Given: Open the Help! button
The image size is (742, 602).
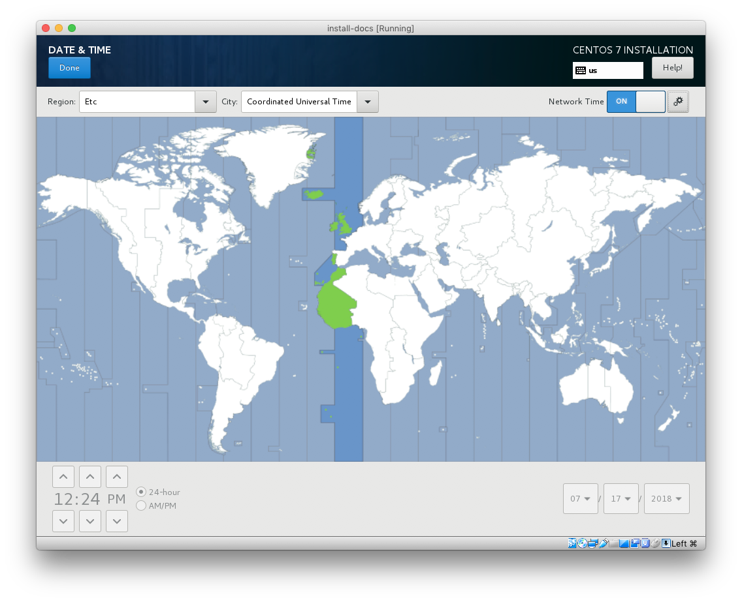Looking at the screenshot, I should [x=673, y=68].
